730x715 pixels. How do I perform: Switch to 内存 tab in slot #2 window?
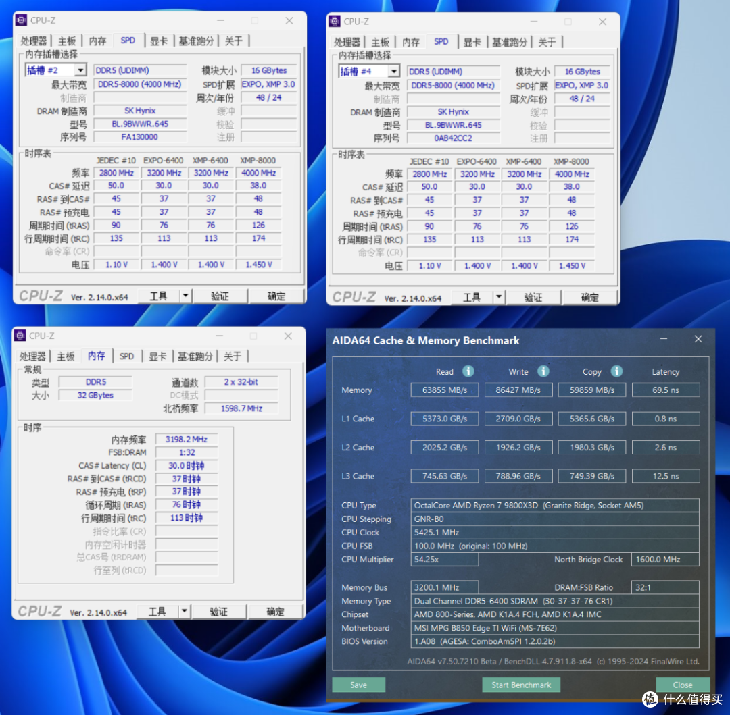point(97,41)
